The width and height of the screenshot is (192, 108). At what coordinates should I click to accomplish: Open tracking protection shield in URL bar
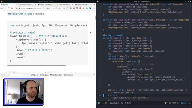(x=17, y=8)
